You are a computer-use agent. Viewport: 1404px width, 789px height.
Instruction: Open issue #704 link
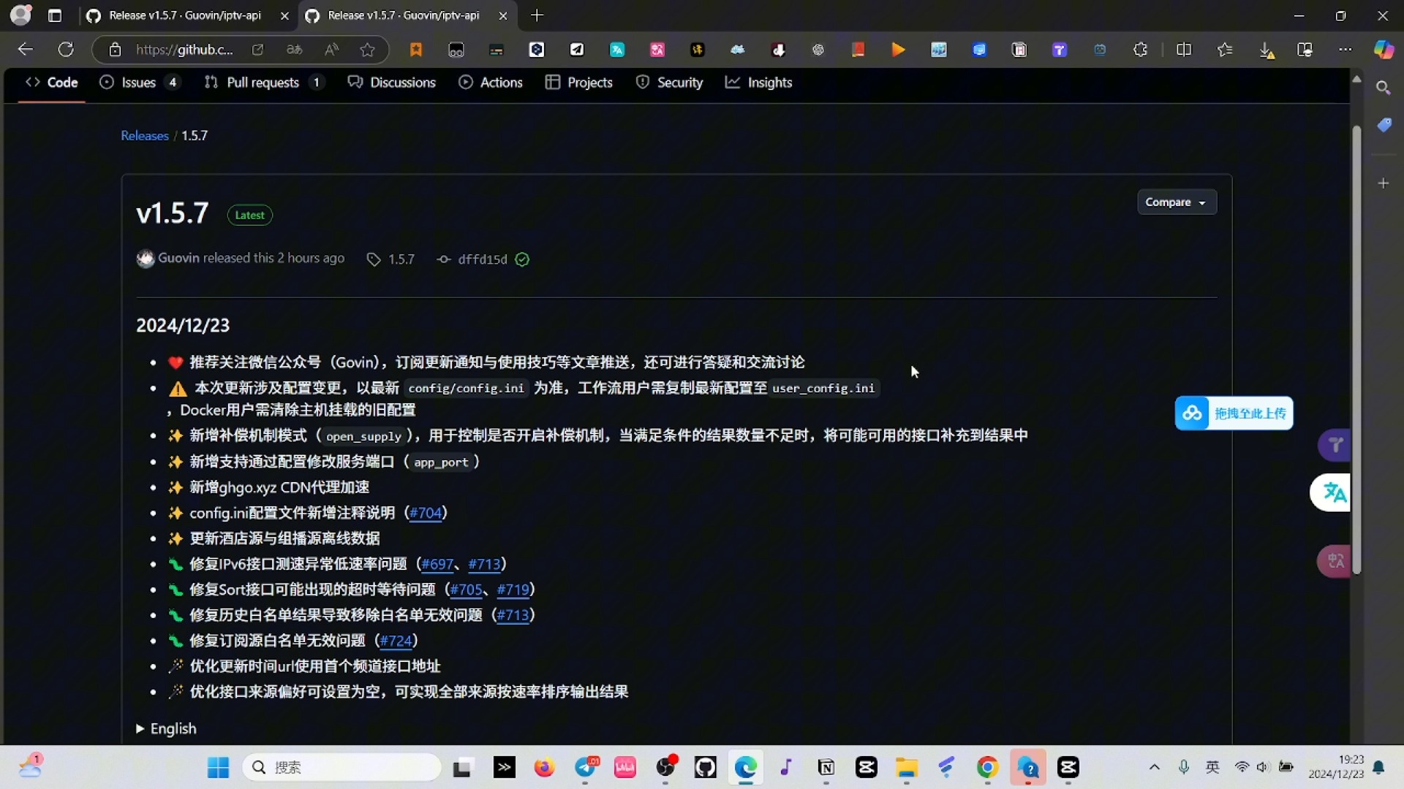(x=426, y=514)
